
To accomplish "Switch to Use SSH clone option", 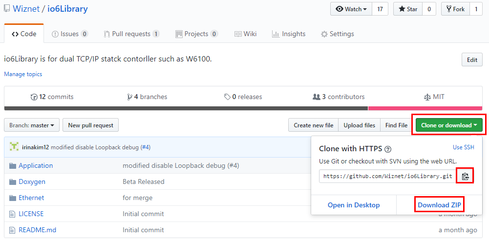I will click(464, 147).
